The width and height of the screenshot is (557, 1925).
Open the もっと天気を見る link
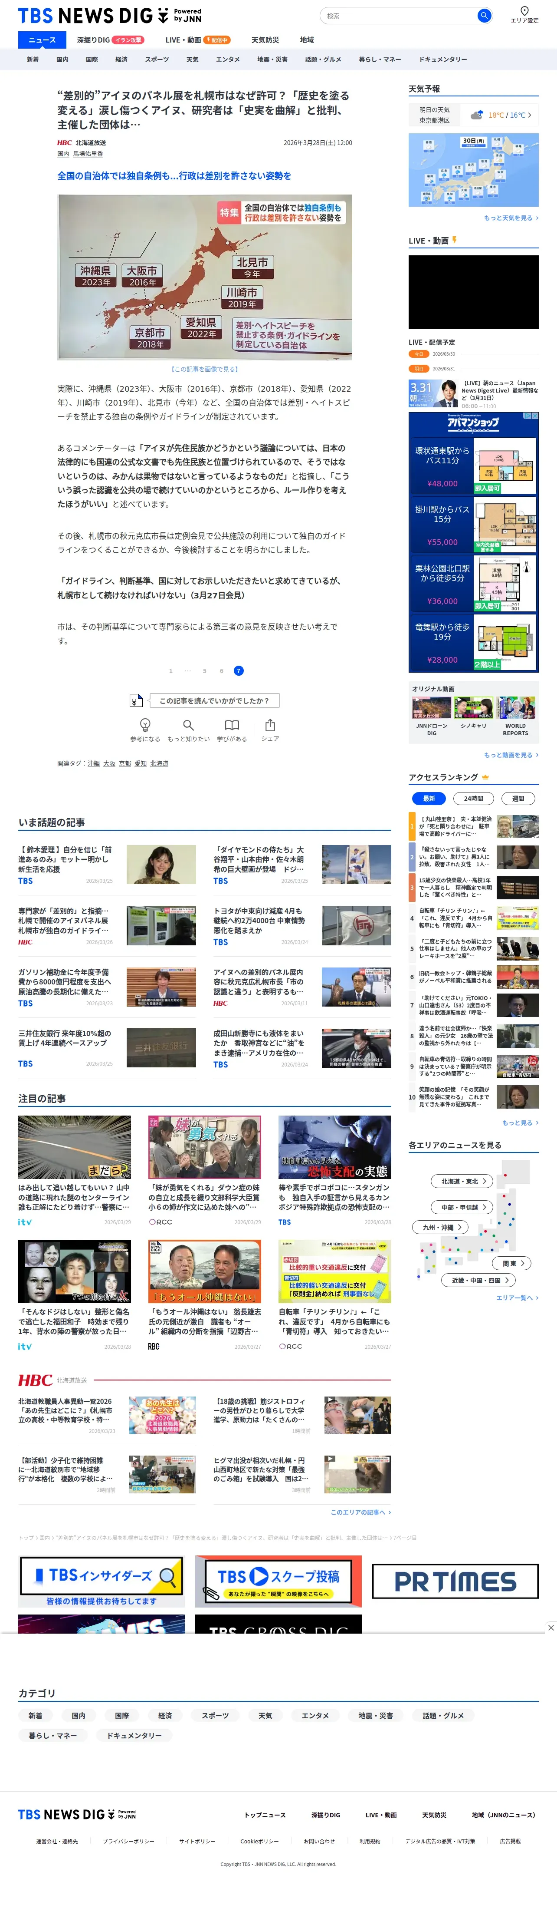click(x=511, y=218)
